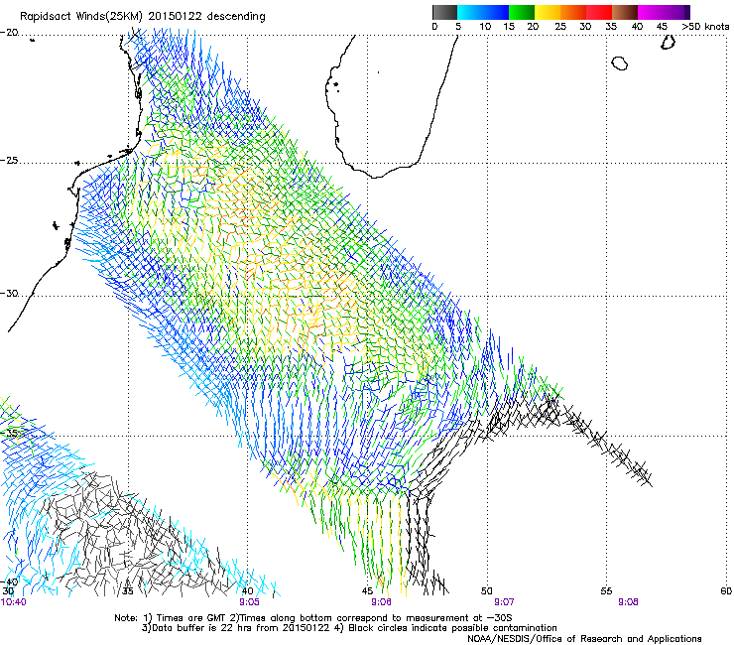The image size is (734, 645).
Task: Click the note line about Data buffer 22 hrs
Action: (349, 628)
